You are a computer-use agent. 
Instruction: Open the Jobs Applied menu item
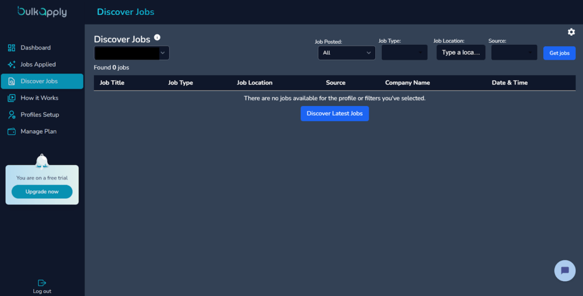click(38, 64)
